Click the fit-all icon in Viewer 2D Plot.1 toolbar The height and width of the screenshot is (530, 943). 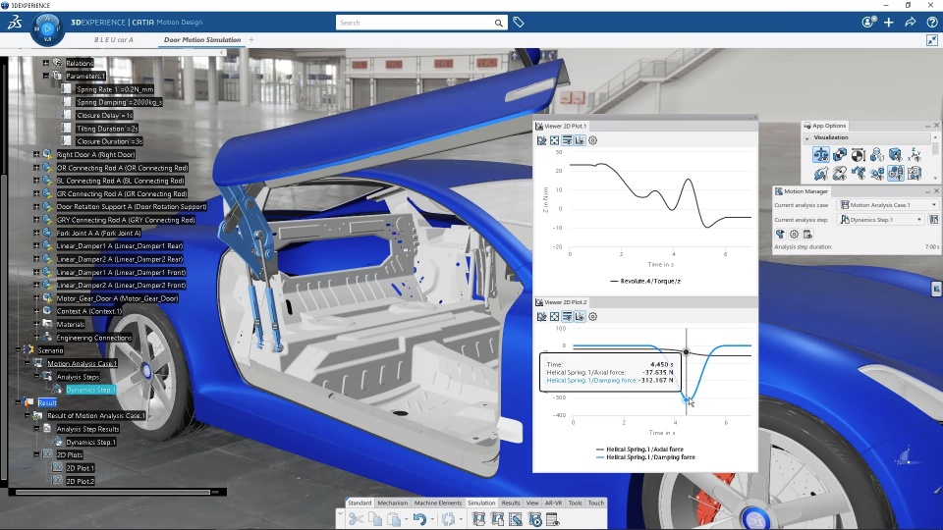click(554, 140)
